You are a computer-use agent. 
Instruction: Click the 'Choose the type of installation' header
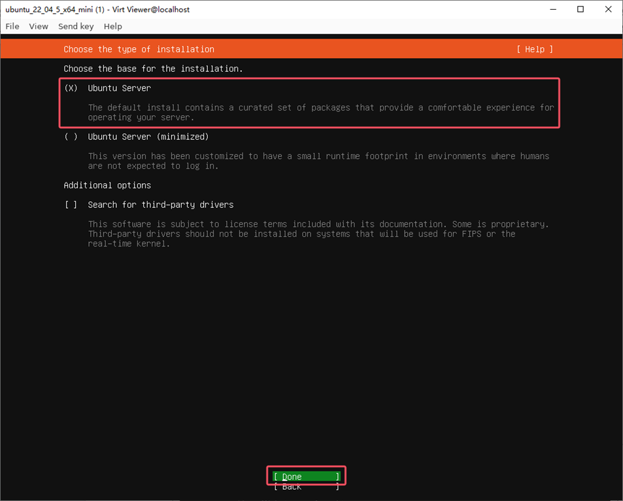pyautogui.click(x=139, y=49)
